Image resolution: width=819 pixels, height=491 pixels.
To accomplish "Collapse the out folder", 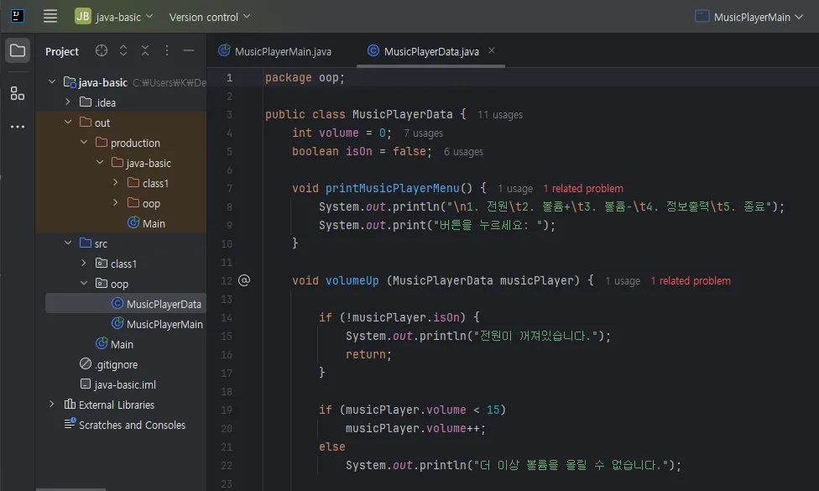I will (x=68, y=123).
